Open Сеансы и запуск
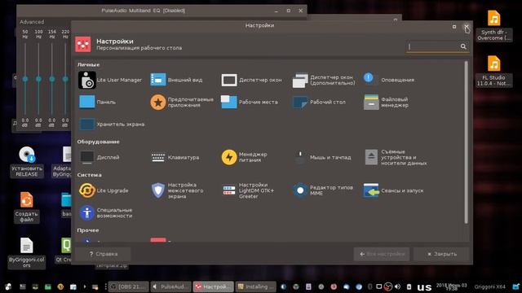Image resolution: width=522 pixels, height=293 pixels. tap(393, 190)
